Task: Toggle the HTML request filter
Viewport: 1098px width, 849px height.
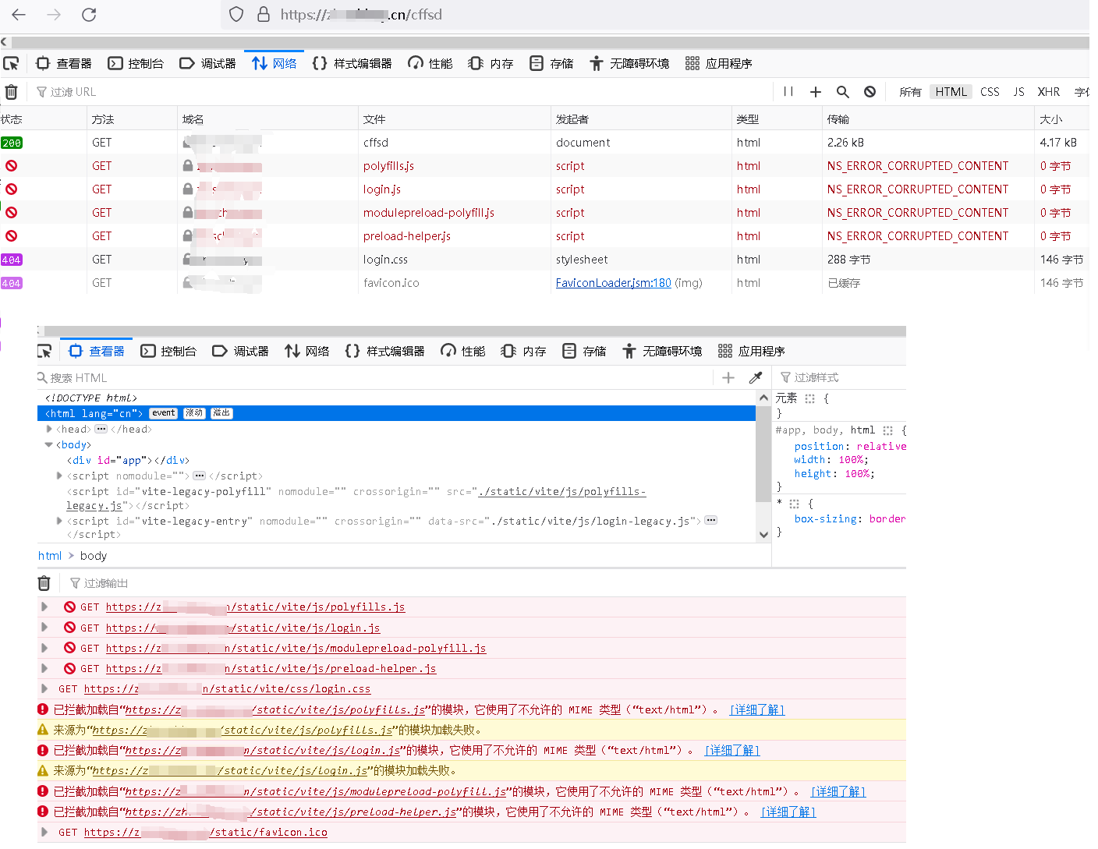Action: pyautogui.click(x=951, y=92)
